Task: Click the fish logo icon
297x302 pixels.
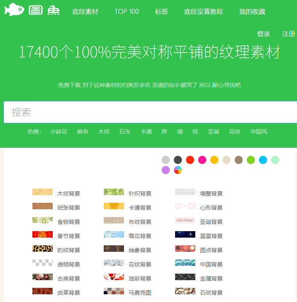Action: [x=14, y=10]
